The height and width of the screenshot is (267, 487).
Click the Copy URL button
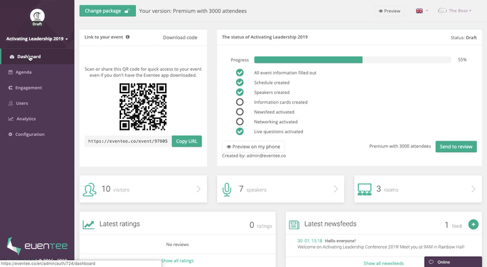[x=187, y=141]
